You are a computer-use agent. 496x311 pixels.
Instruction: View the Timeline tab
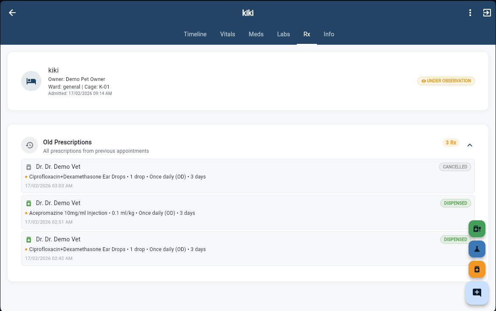[x=195, y=34]
